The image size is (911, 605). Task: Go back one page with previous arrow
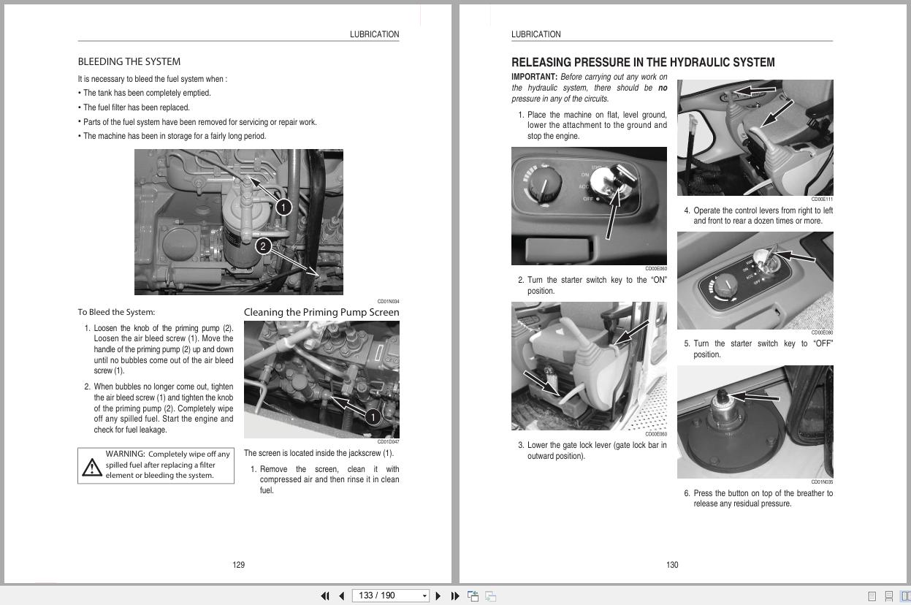click(341, 596)
